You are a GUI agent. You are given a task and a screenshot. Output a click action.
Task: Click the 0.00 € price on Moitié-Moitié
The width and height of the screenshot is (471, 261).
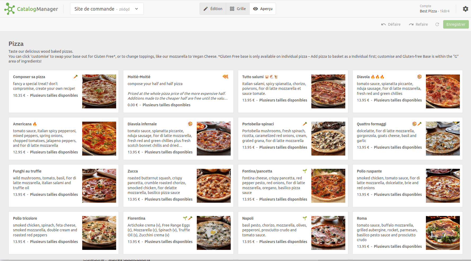133,105
